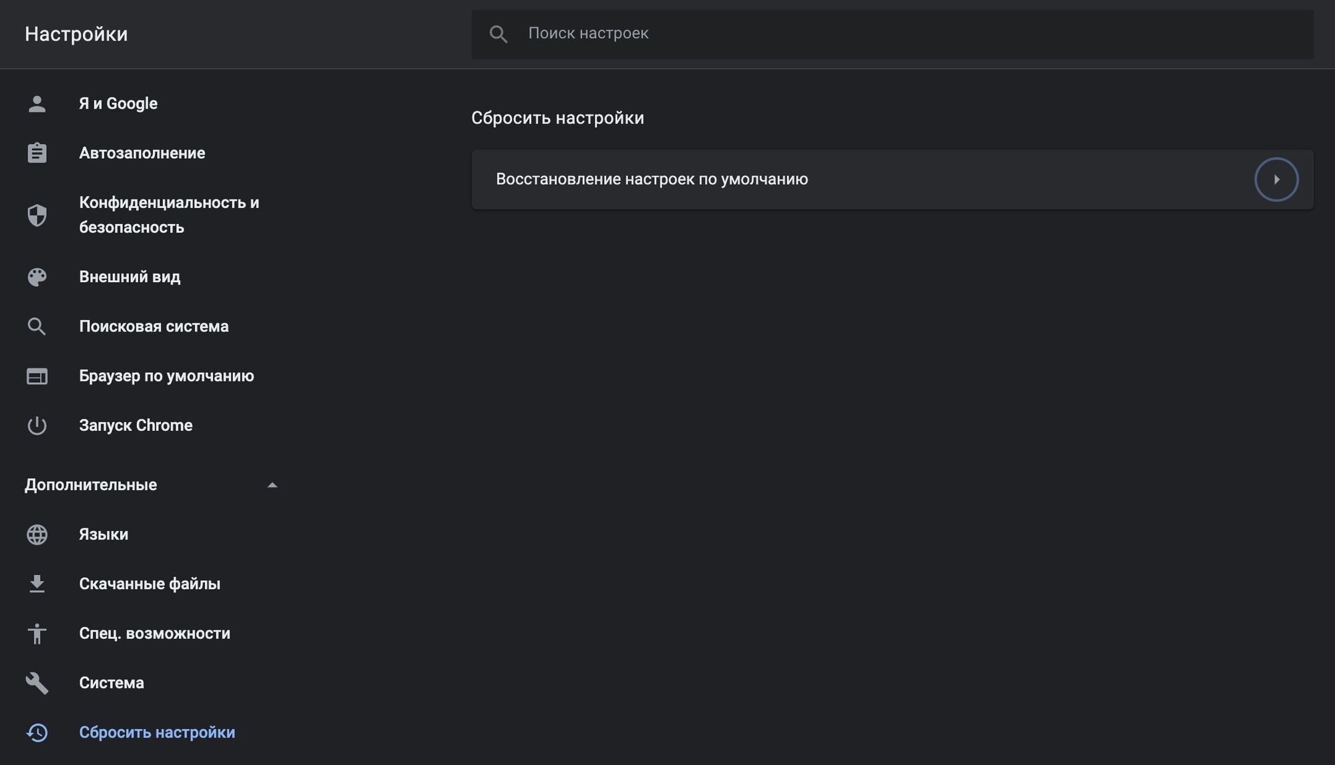Click the globe icon for Языки
The image size is (1335, 765).
[37, 534]
